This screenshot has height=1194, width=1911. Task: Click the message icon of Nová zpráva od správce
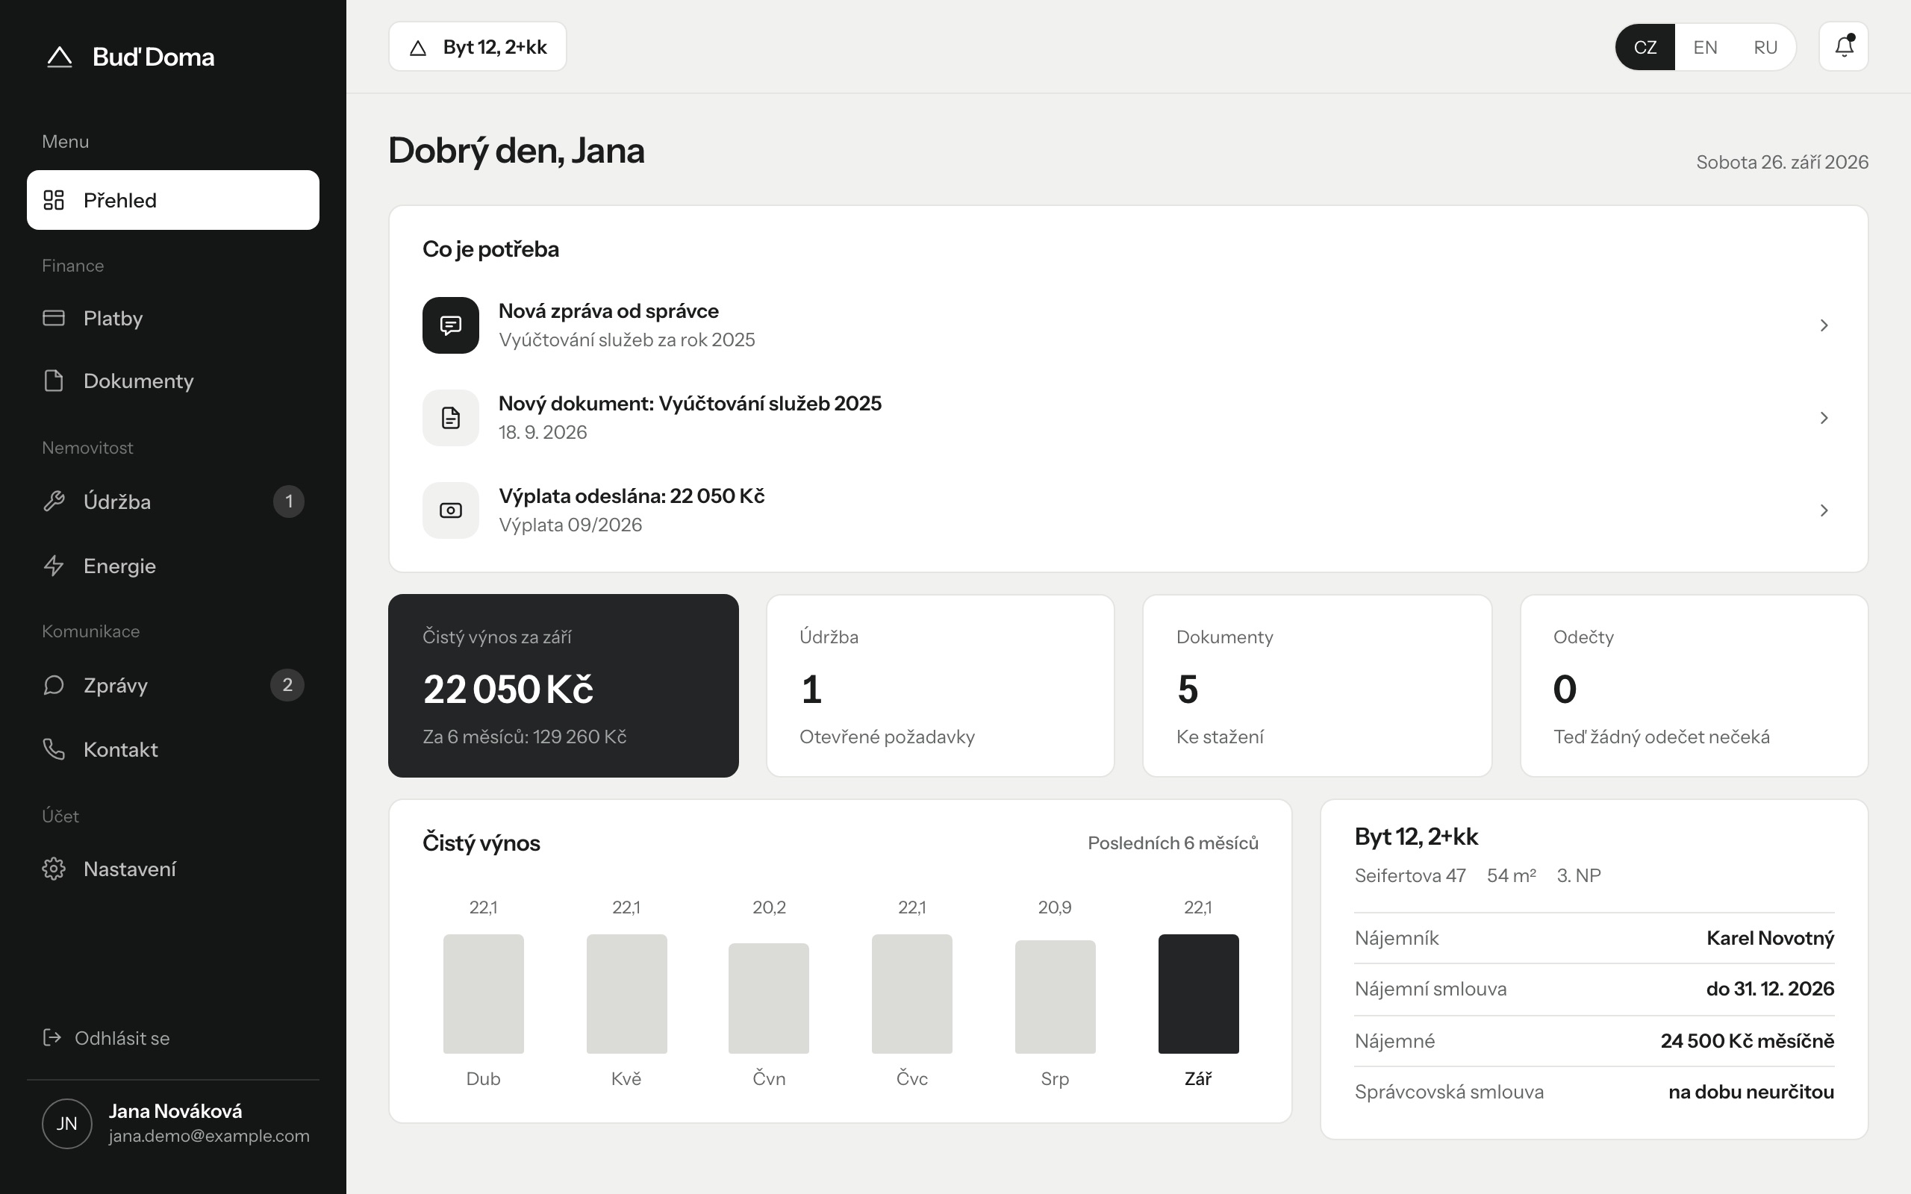[x=450, y=325]
